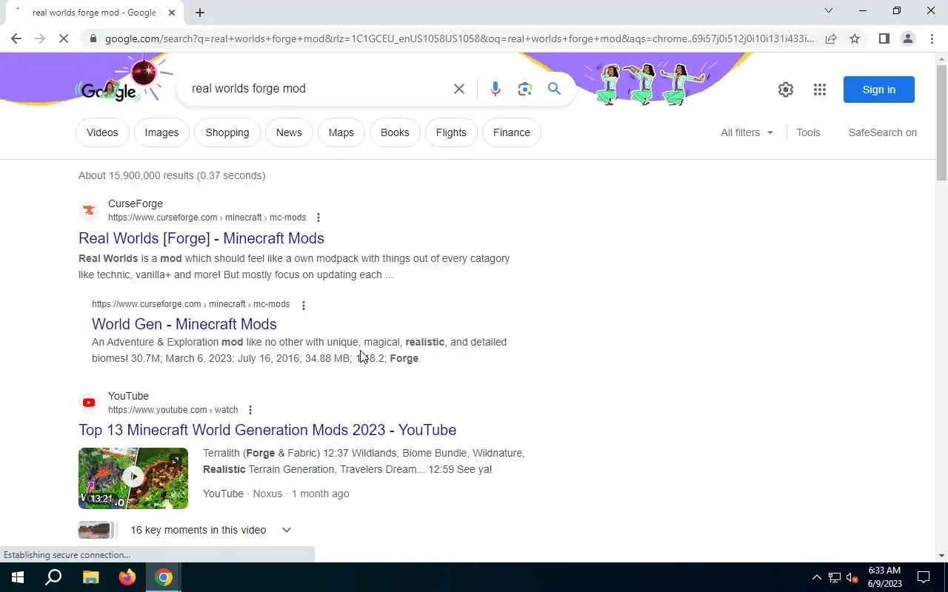Viewport: 948px width, 592px height.
Task: Open File Explorer from taskbar
Action: tap(90, 577)
